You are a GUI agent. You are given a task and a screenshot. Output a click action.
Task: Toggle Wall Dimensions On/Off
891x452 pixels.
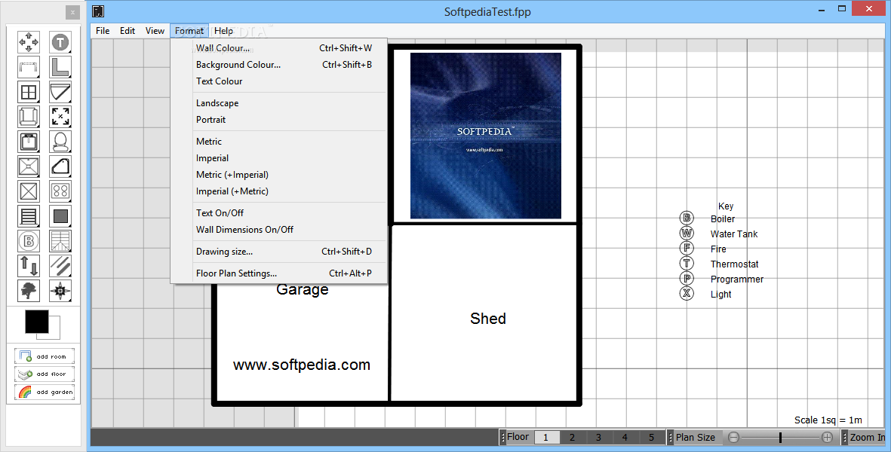pos(279,230)
